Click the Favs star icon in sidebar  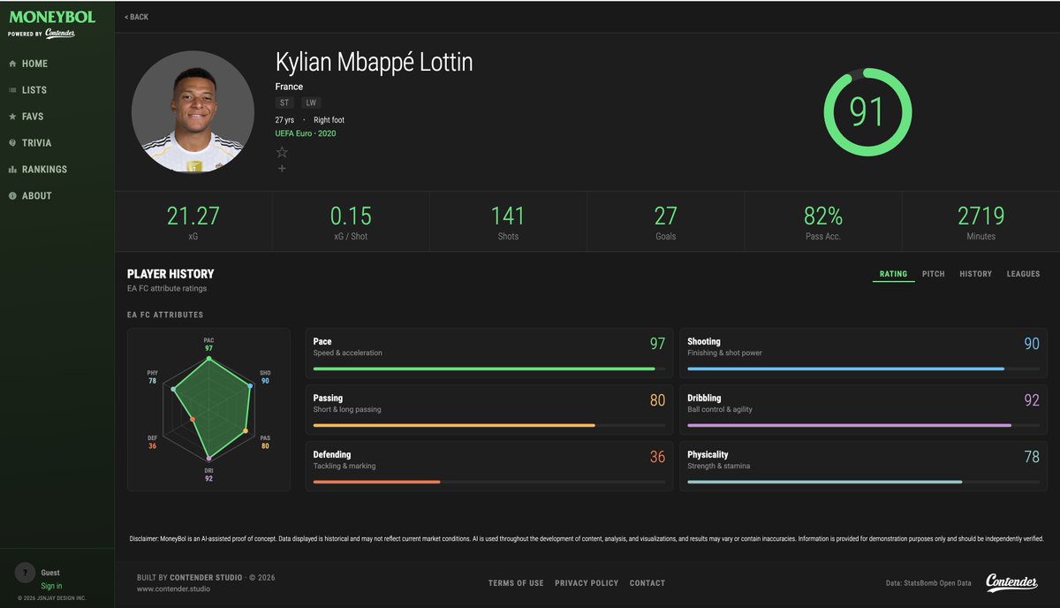tap(12, 117)
